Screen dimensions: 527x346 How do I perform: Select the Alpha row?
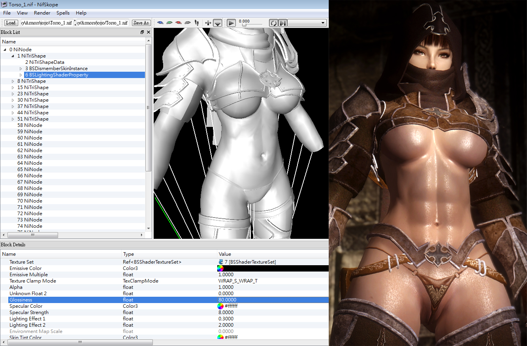(x=164, y=287)
